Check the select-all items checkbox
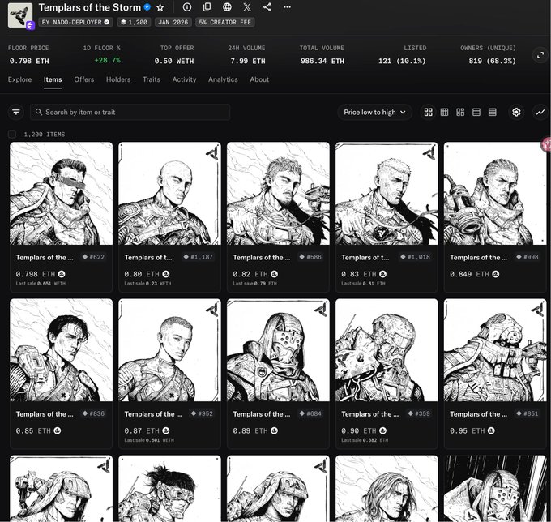551x522 pixels. tap(12, 134)
